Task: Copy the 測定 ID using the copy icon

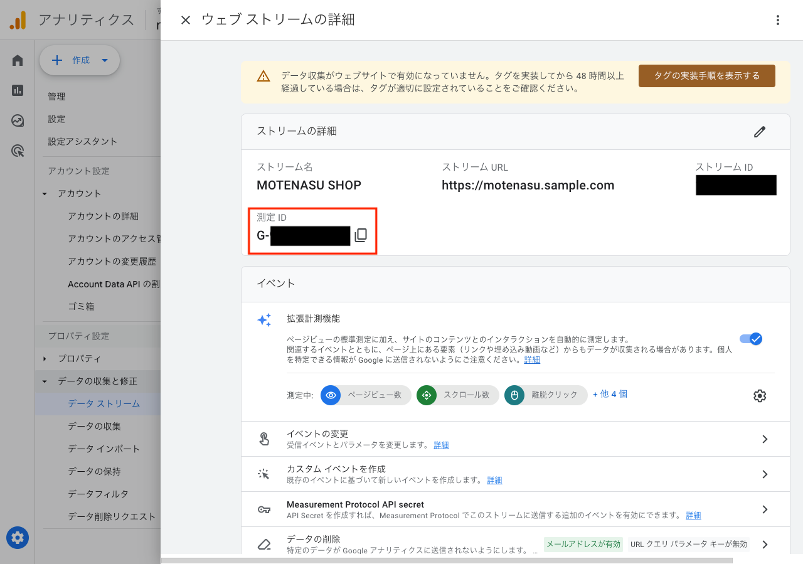Action: tap(360, 235)
